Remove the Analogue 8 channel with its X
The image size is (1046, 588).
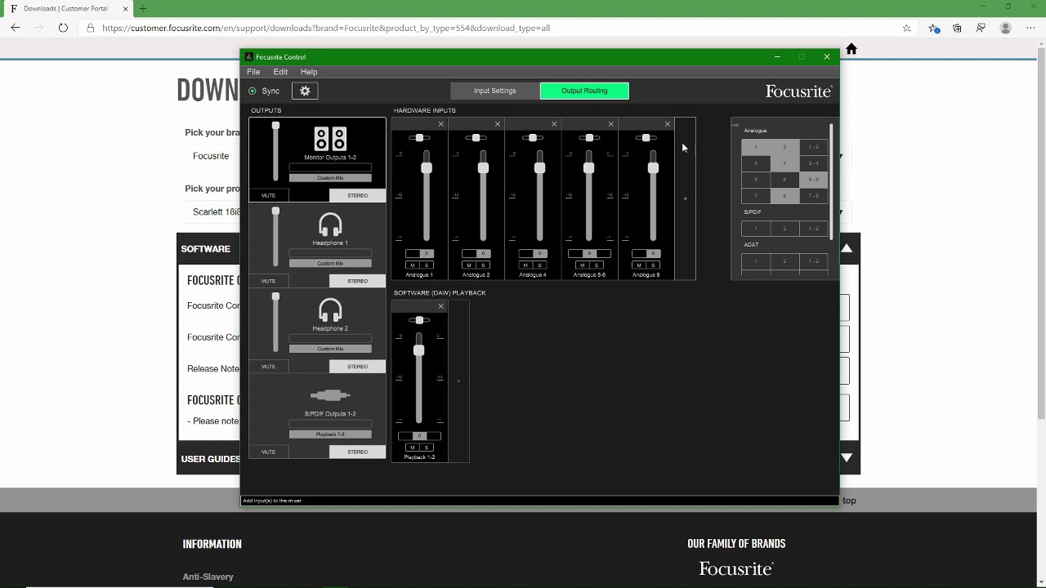pyautogui.click(x=667, y=124)
